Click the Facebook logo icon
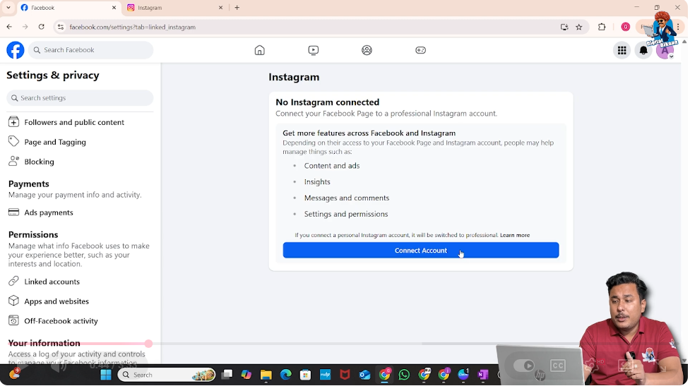 point(16,50)
